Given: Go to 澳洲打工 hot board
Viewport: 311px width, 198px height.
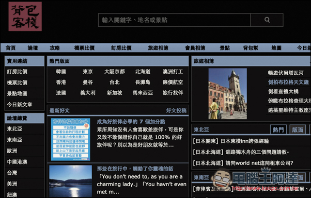Looking at the screenshot, I should click(173, 72).
